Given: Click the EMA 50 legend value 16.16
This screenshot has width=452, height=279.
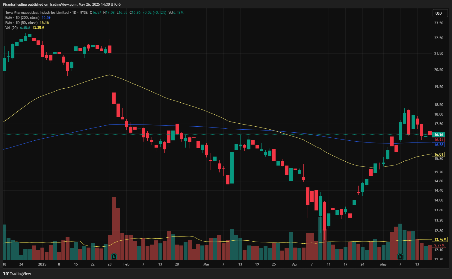Looking at the screenshot, I should pyautogui.click(x=44, y=23).
